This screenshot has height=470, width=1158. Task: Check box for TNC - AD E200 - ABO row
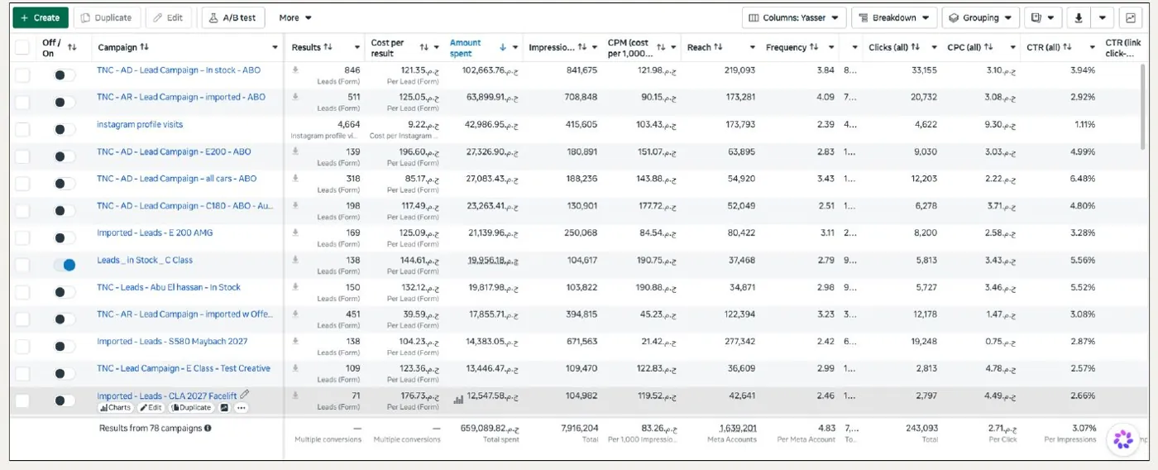point(22,156)
